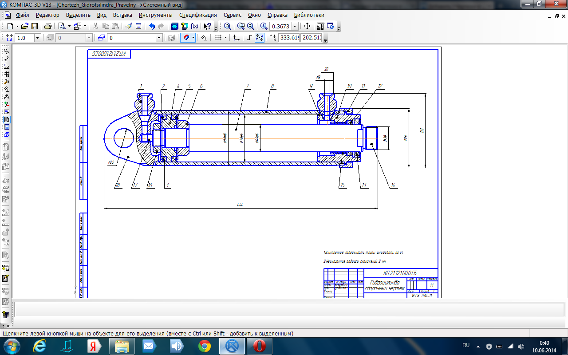Toggle orthogonal drawing mode
Image resolution: width=568 pixels, height=355 pixels.
(250, 38)
